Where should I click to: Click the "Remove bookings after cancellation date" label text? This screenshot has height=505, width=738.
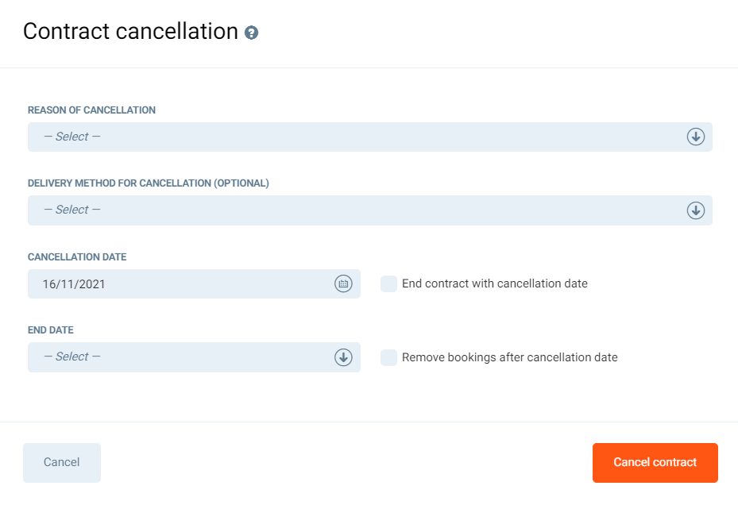point(510,357)
